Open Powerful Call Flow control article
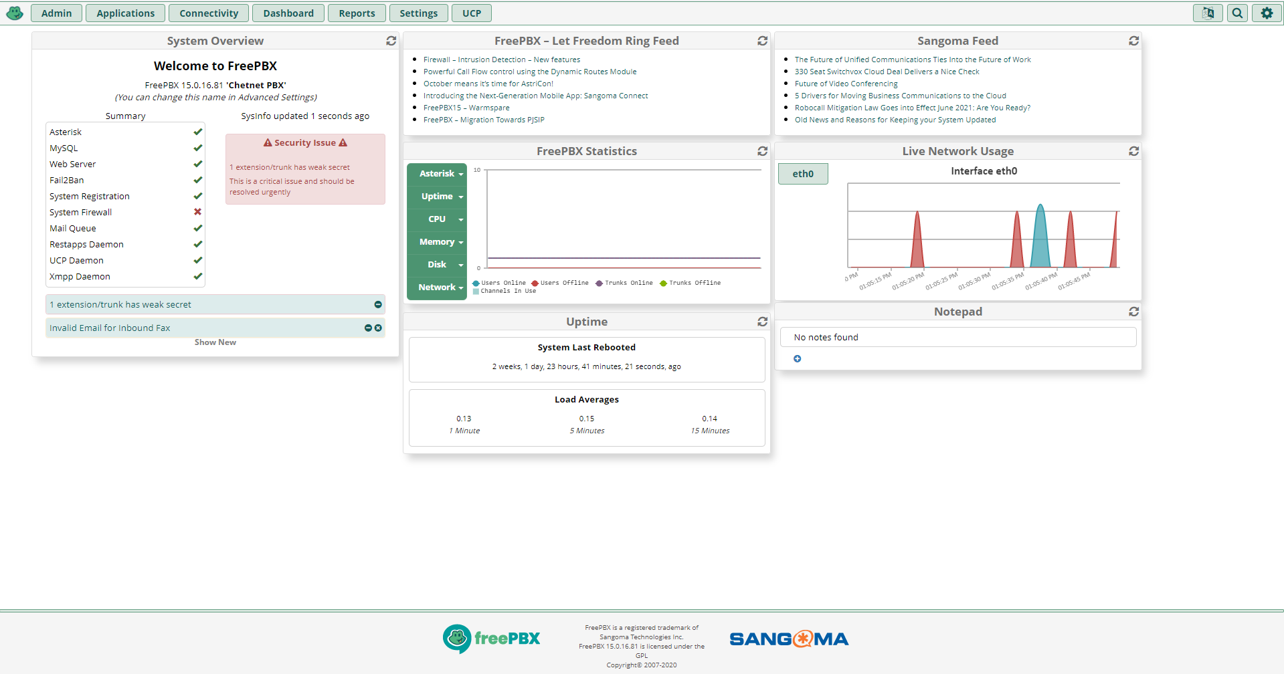The height and width of the screenshot is (674, 1284). 530,72
